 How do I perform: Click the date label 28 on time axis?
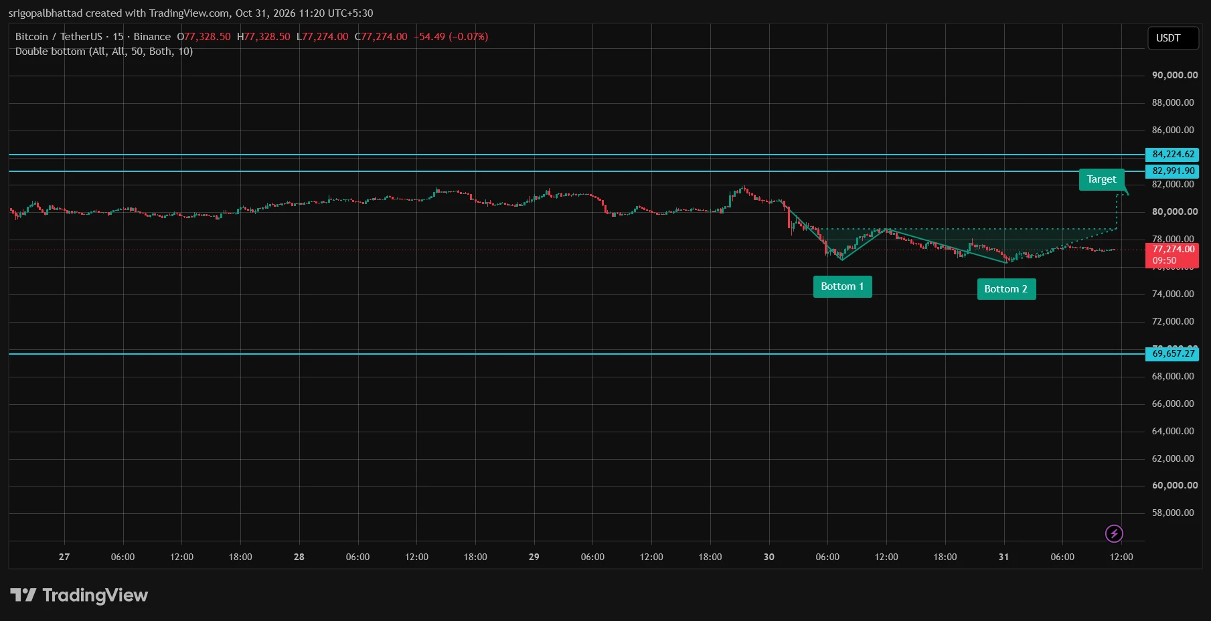pyautogui.click(x=299, y=557)
